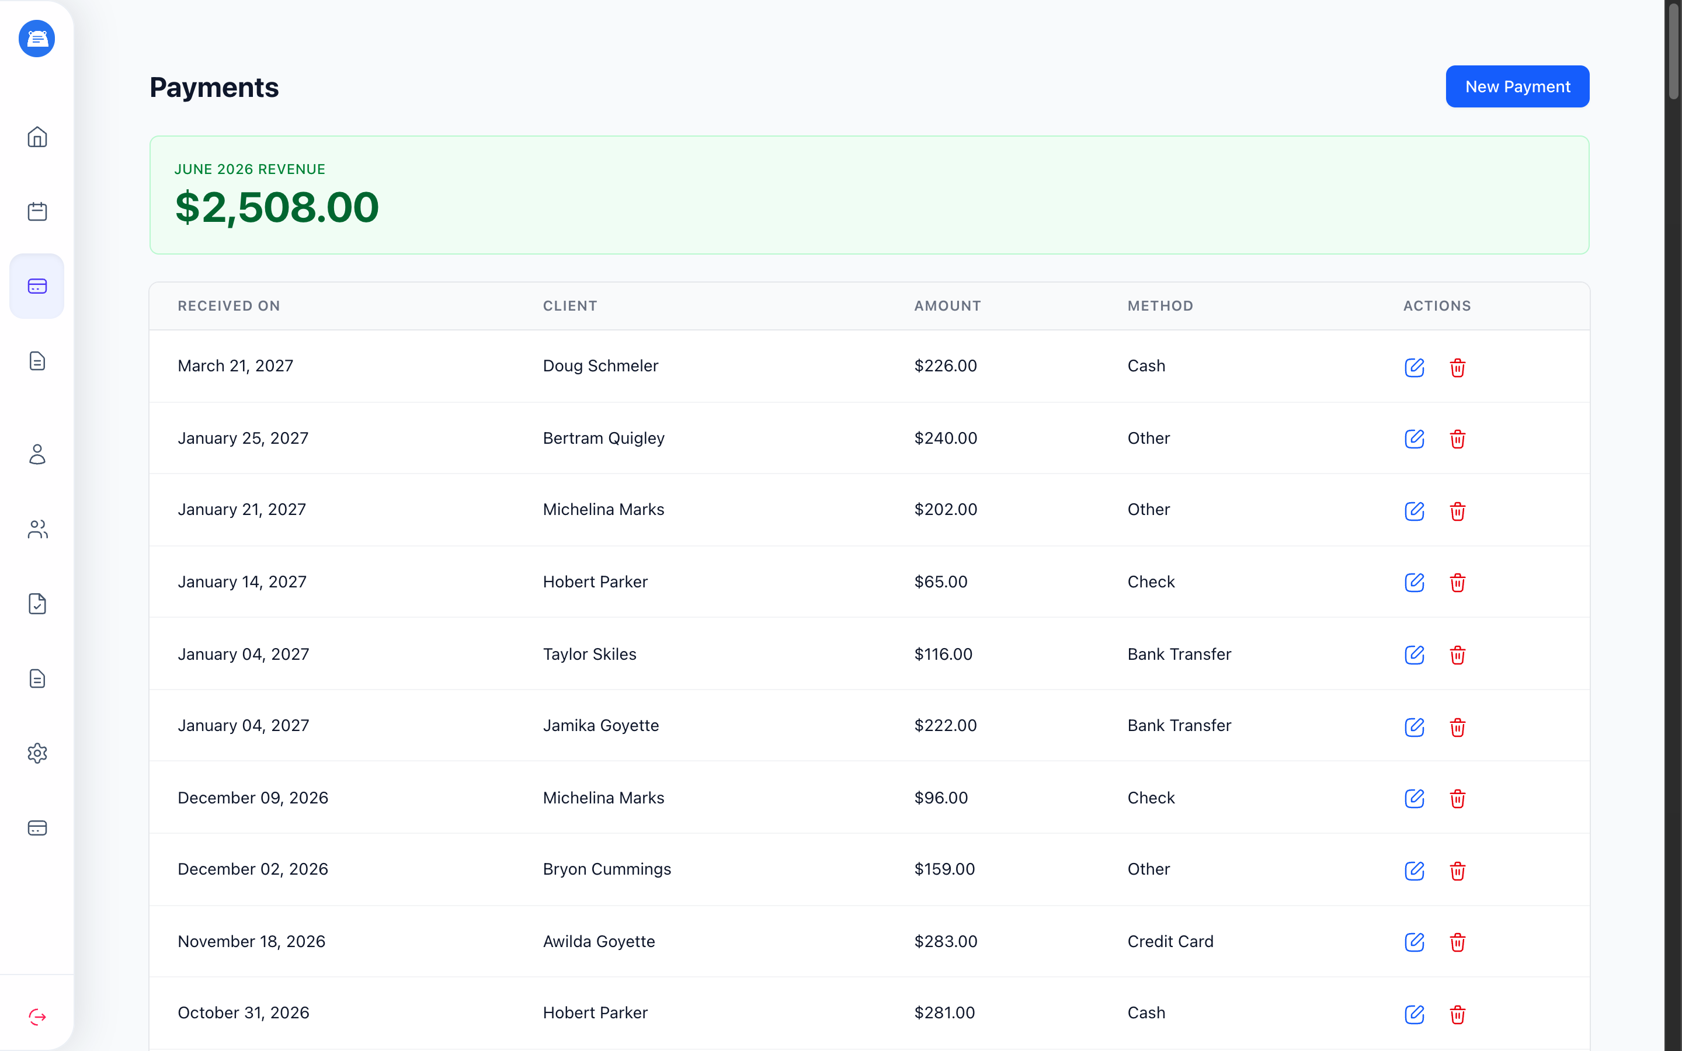Edit the Bertram Quigley payment
1682x1051 pixels.
(1415, 439)
